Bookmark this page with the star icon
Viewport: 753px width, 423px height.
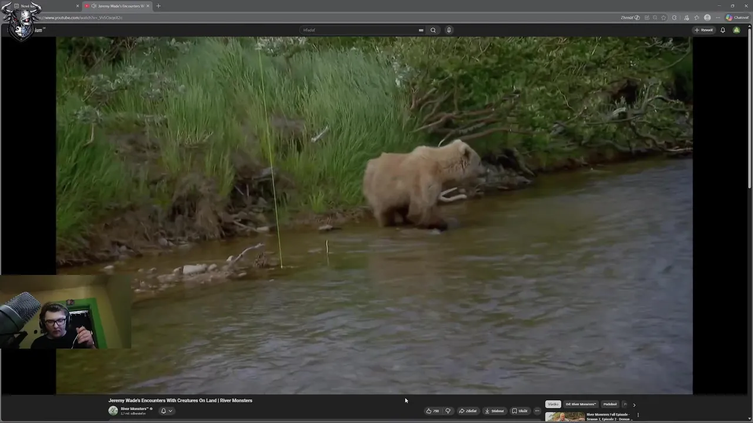(664, 18)
